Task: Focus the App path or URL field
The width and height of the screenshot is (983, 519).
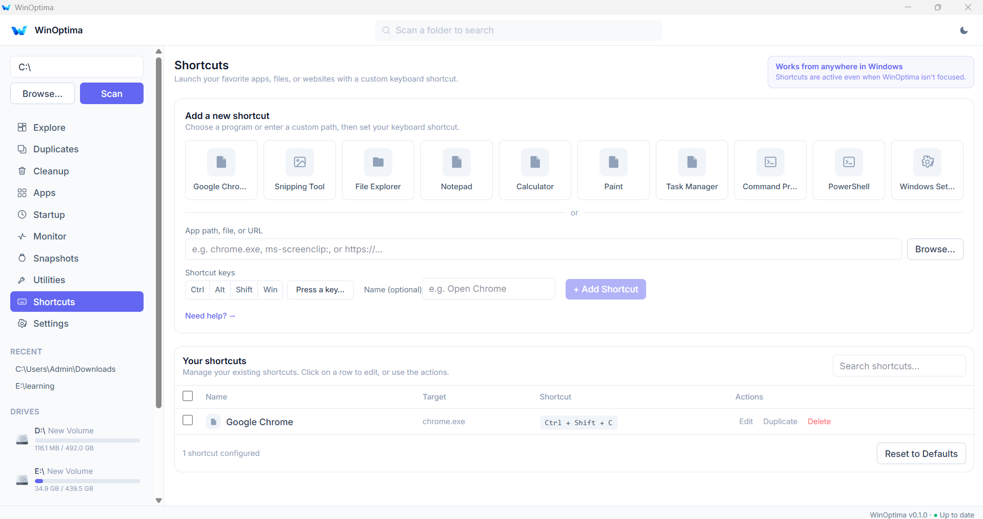Action: (543, 249)
